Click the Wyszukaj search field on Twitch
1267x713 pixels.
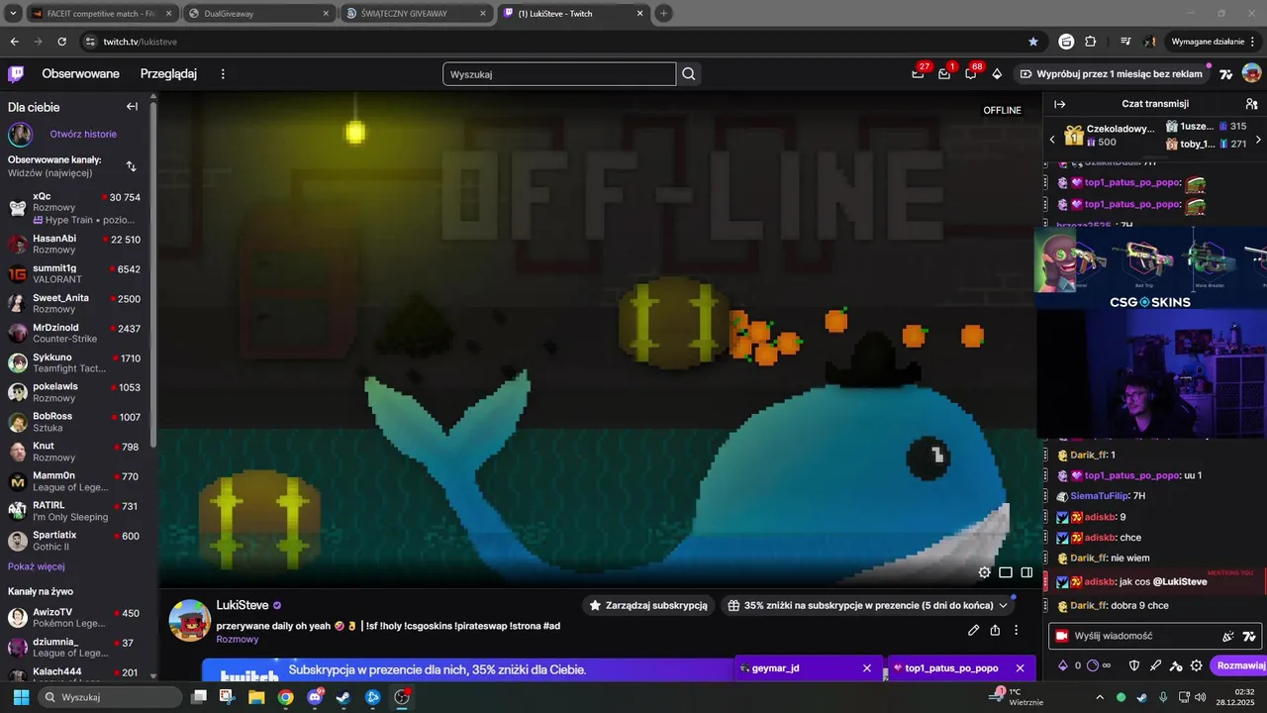click(559, 74)
